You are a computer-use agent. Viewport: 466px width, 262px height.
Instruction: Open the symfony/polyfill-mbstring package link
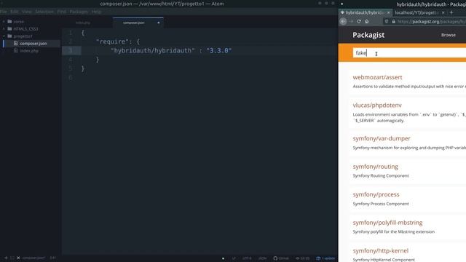coord(387,223)
